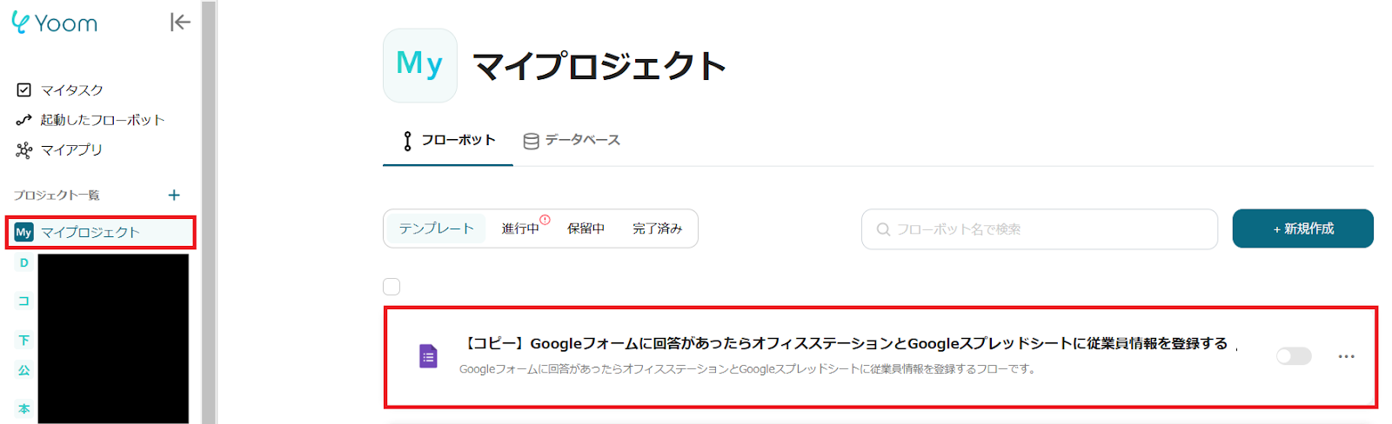
Task: Click the sidebar vertical scrollbar
Action: pyautogui.click(x=209, y=212)
